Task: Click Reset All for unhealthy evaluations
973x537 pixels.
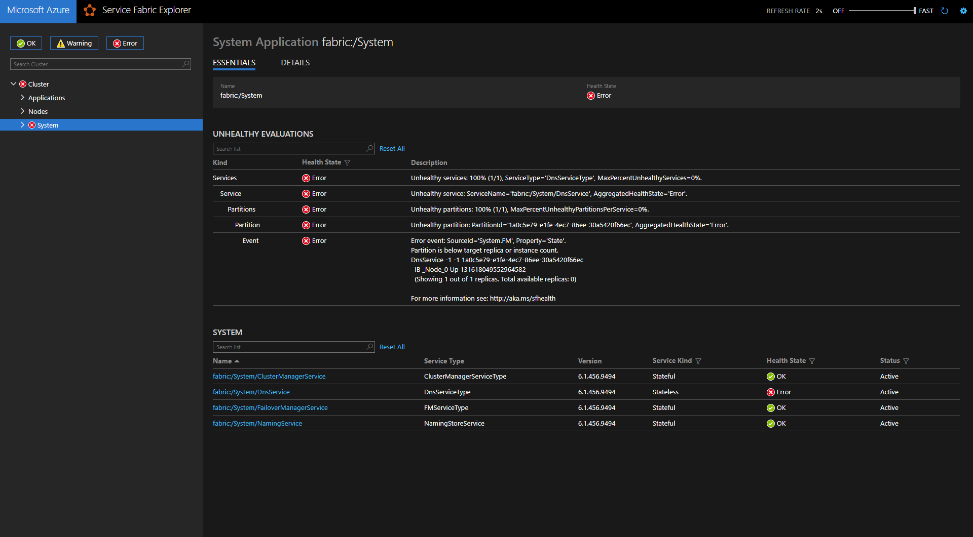Action: pyautogui.click(x=392, y=148)
